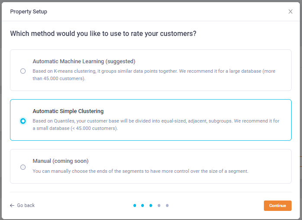Click the 'Which method would you like' heading
The width and height of the screenshot is (302, 220).
coord(103,33)
